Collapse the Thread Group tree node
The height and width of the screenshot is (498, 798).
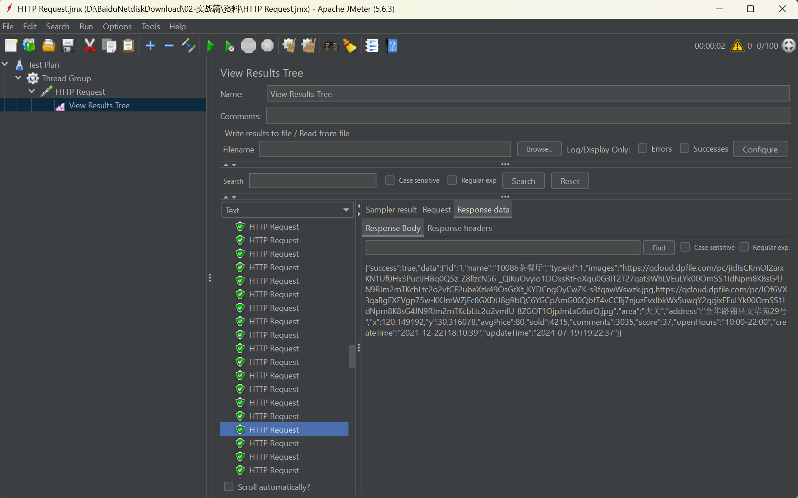pos(19,78)
